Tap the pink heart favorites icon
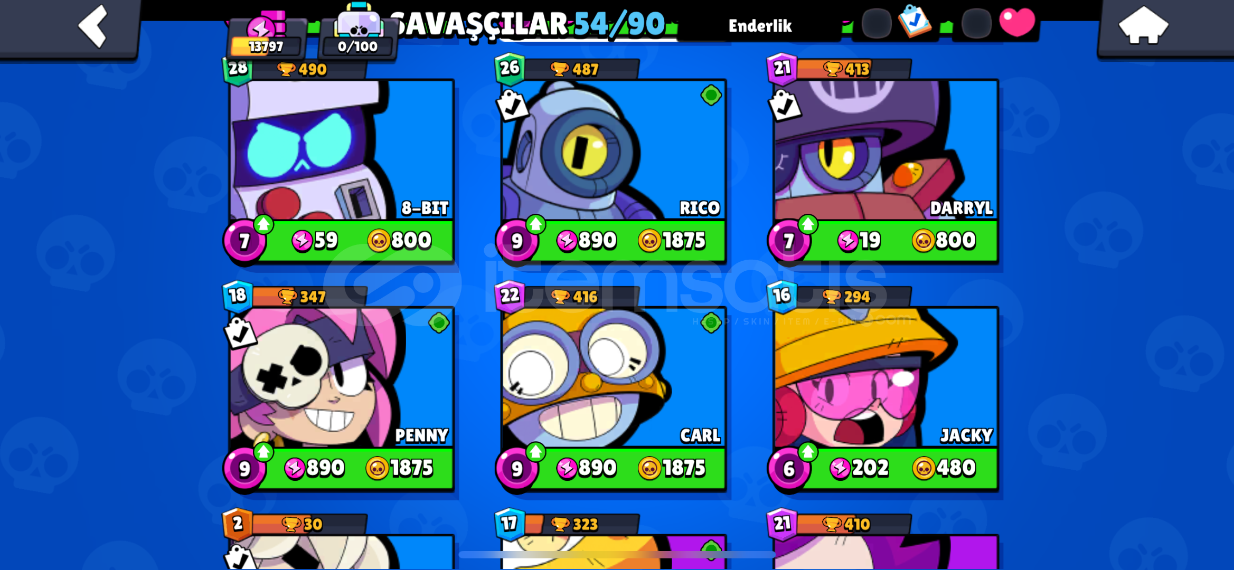The image size is (1234, 570). pyautogui.click(x=1017, y=22)
